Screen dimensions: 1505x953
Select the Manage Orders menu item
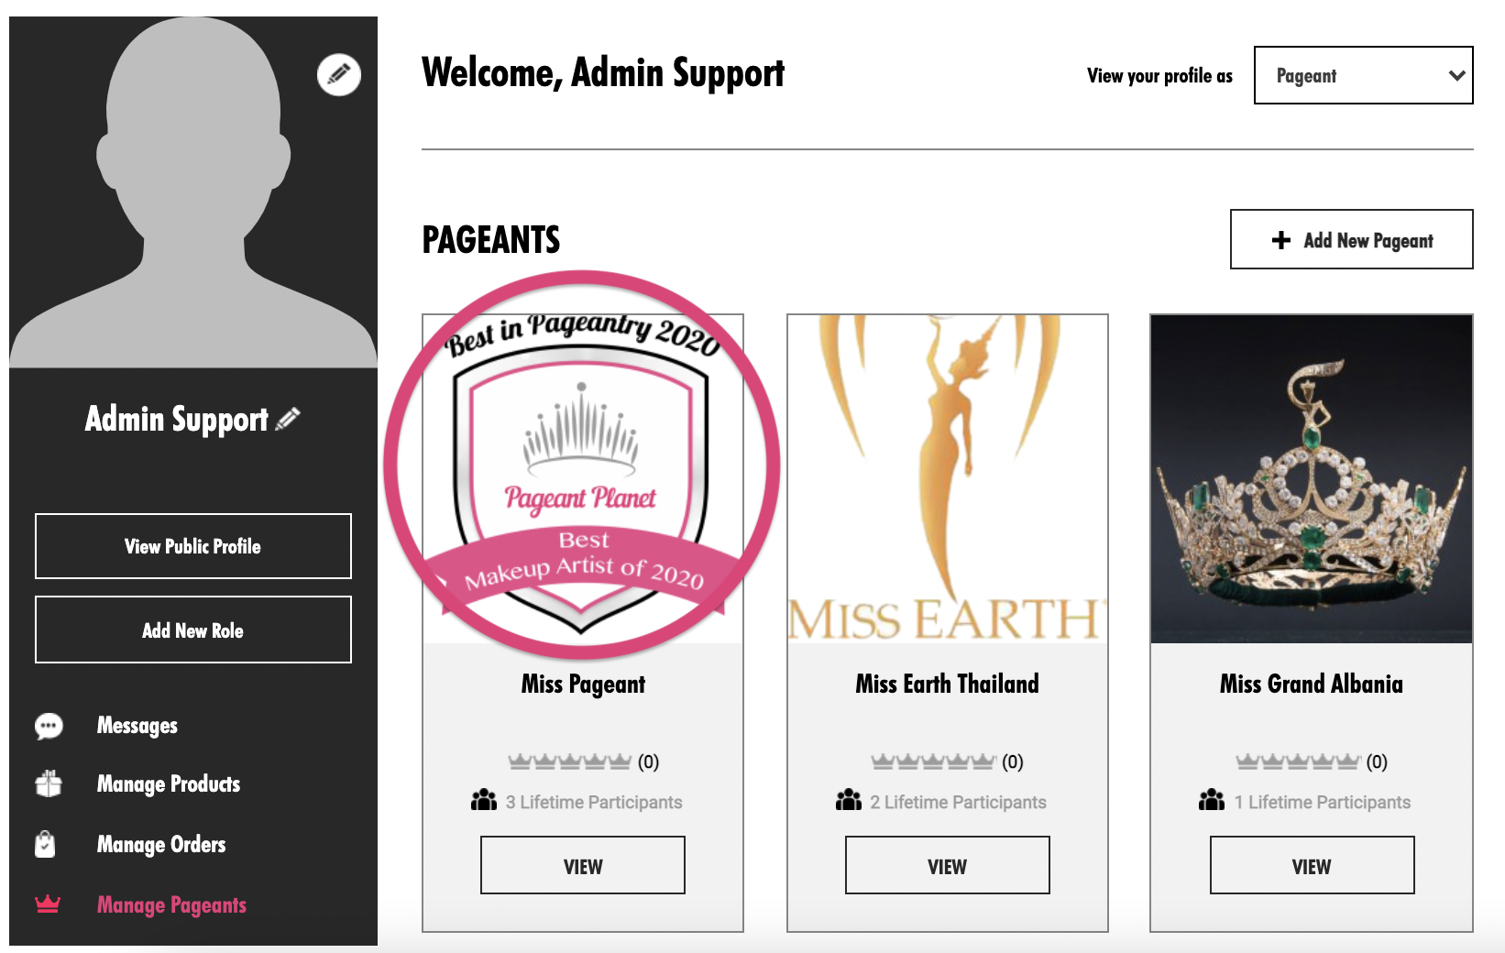click(x=161, y=844)
